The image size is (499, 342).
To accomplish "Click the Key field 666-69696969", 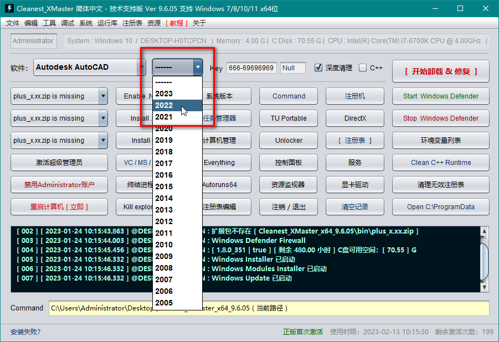I will pos(251,68).
